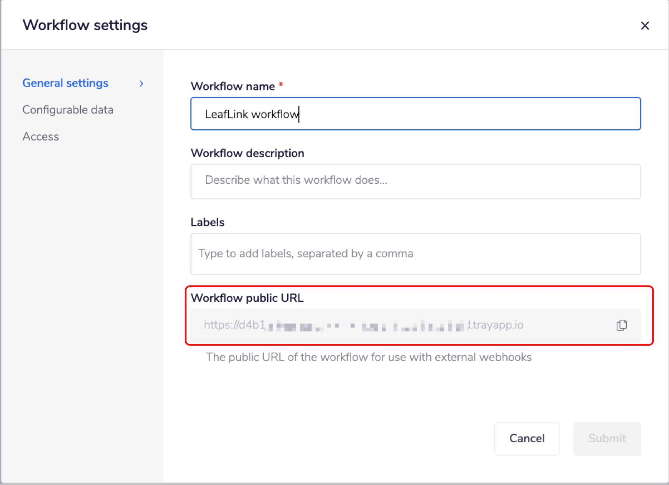The image size is (669, 485).
Task: Cancel the workflow settings changes
Action: point(527,439)
